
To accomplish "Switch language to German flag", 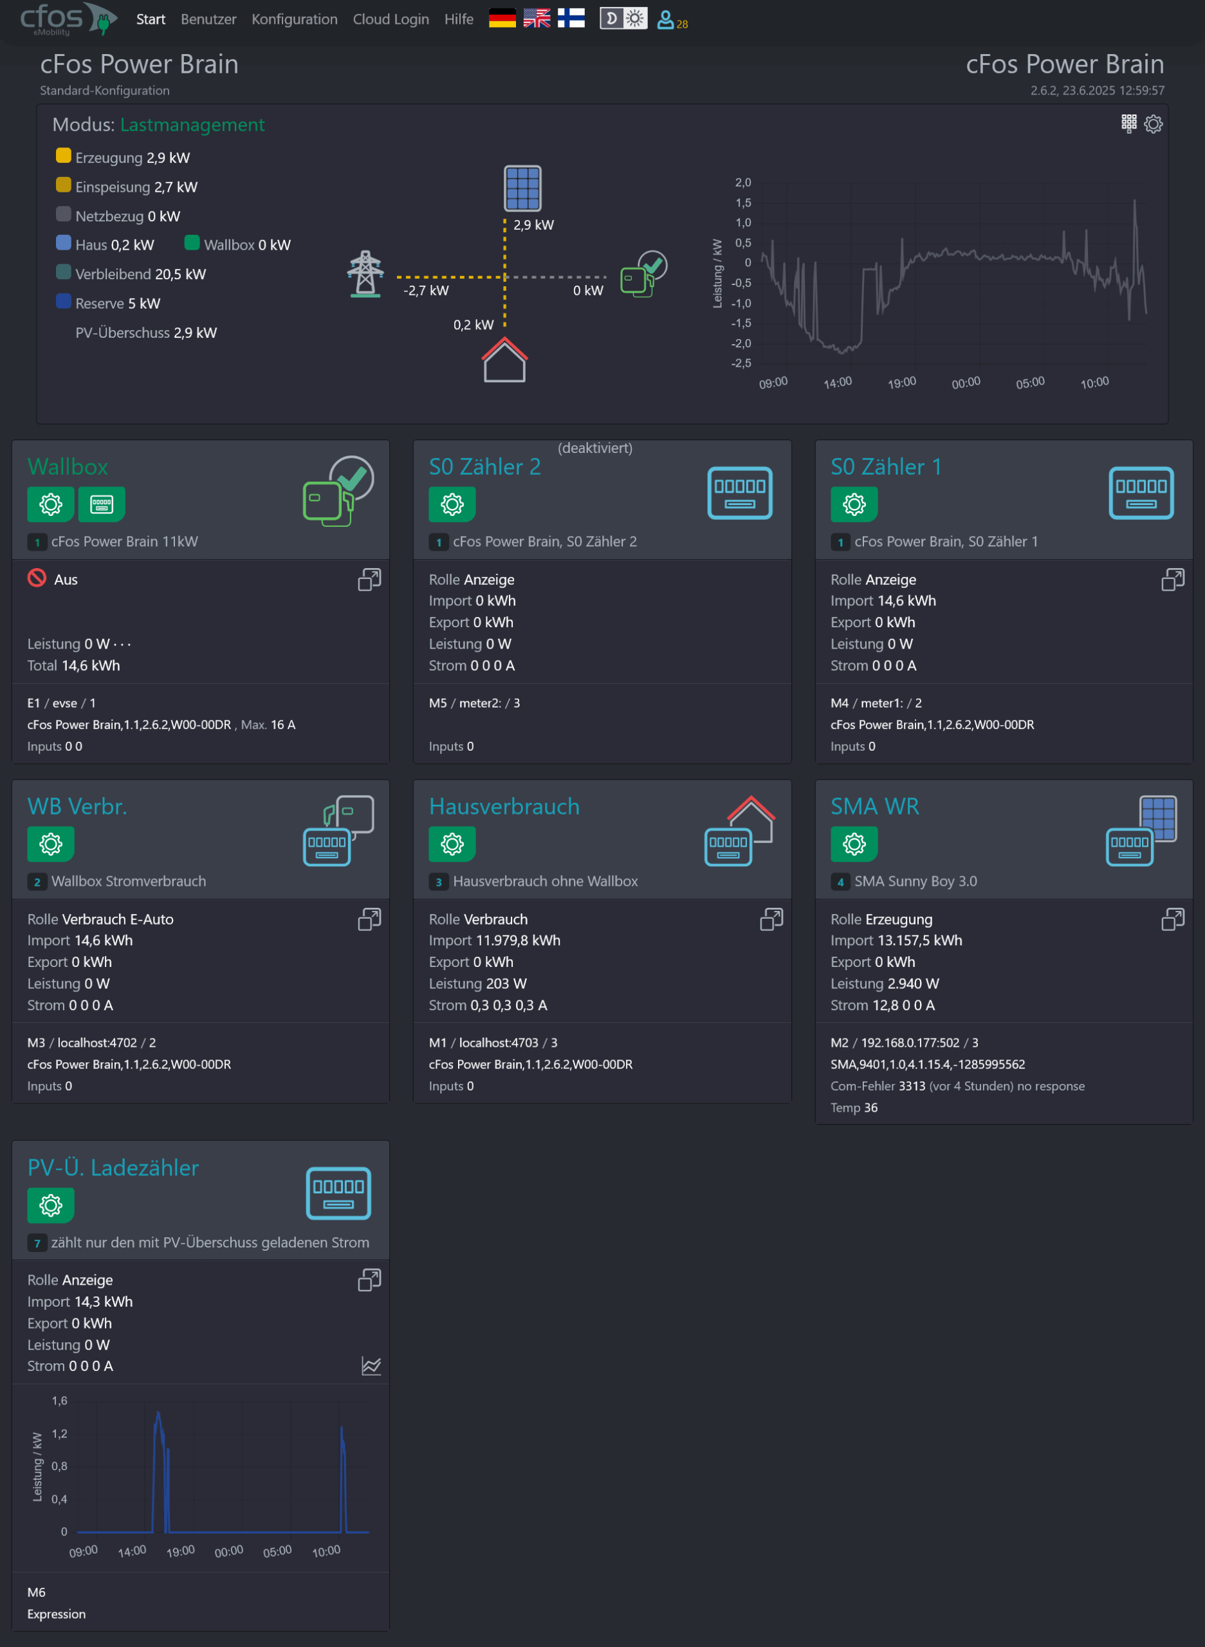I will point(502,18).
